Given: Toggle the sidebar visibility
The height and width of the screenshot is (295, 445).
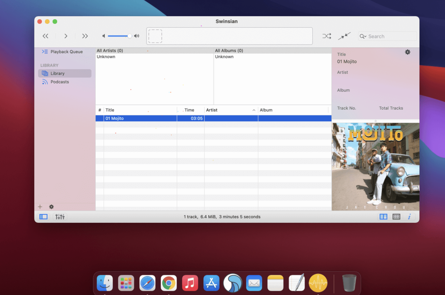Looking at the screenshot, I should [43, 216].
